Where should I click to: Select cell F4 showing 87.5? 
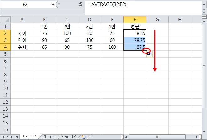coord(135,47)
